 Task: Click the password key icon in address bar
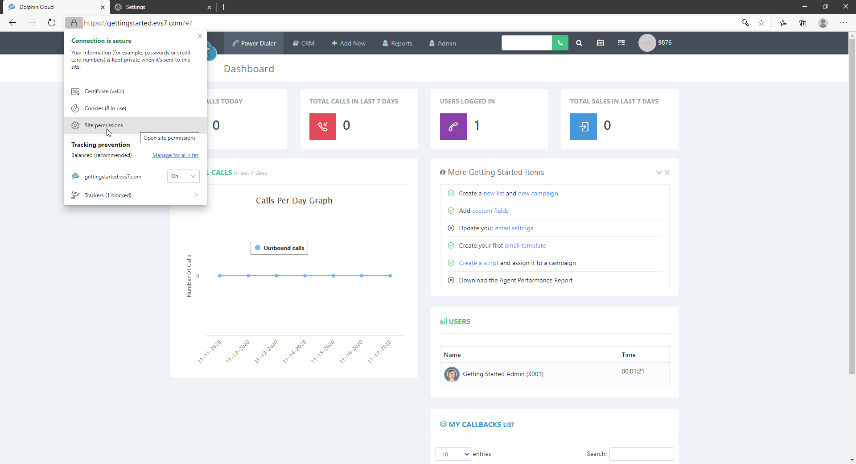tap(745, 23)
